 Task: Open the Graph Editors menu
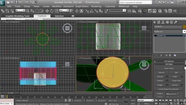pos(82,6)
